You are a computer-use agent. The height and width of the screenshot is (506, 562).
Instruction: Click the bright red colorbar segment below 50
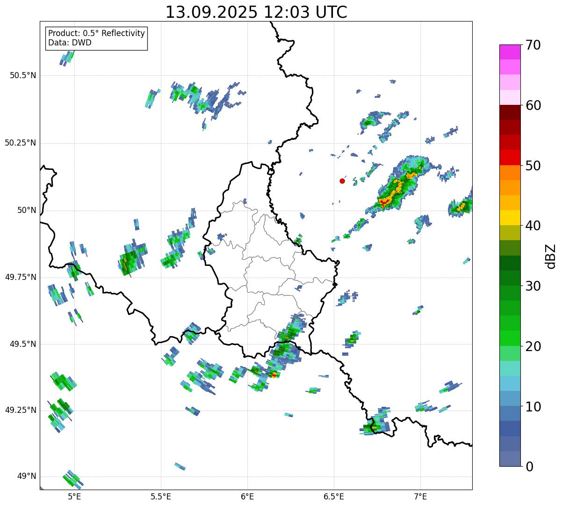(x=510, y=157)
